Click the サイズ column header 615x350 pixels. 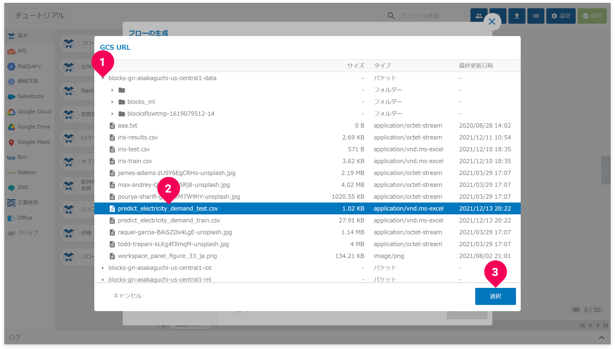point(356,66)
